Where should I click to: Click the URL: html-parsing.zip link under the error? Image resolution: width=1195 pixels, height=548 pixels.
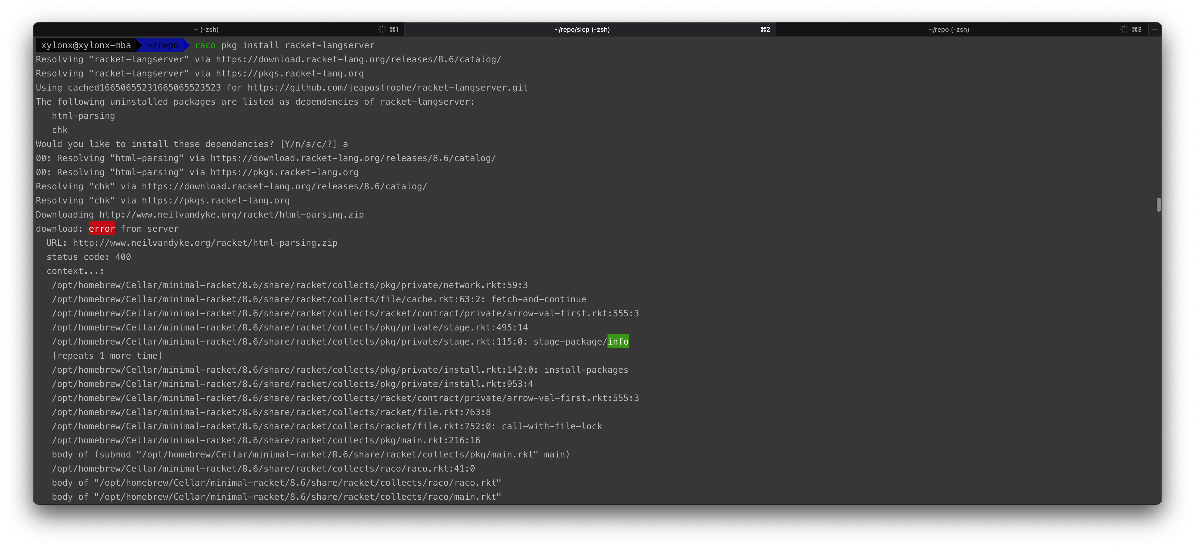point(205,243)
